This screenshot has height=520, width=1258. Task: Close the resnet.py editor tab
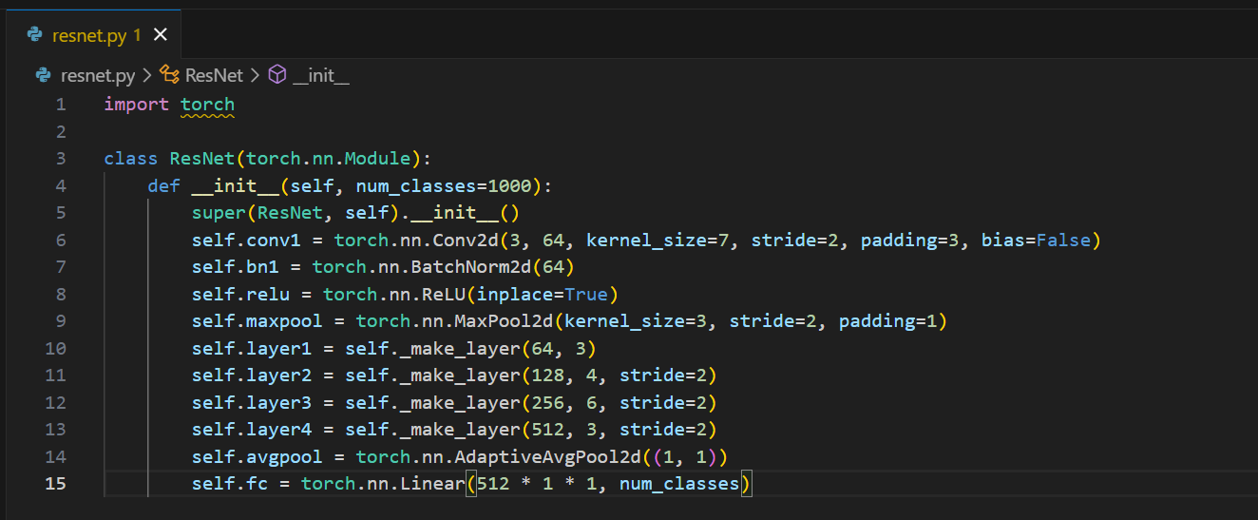pos(160,35)
